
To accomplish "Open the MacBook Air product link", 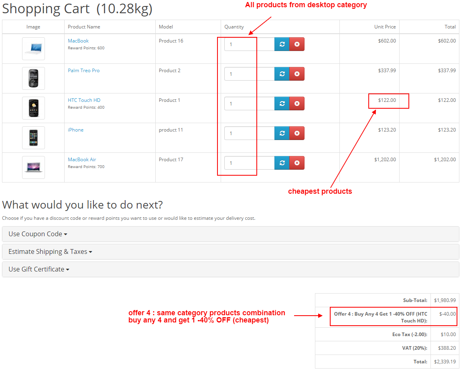I will pos(82,160).
